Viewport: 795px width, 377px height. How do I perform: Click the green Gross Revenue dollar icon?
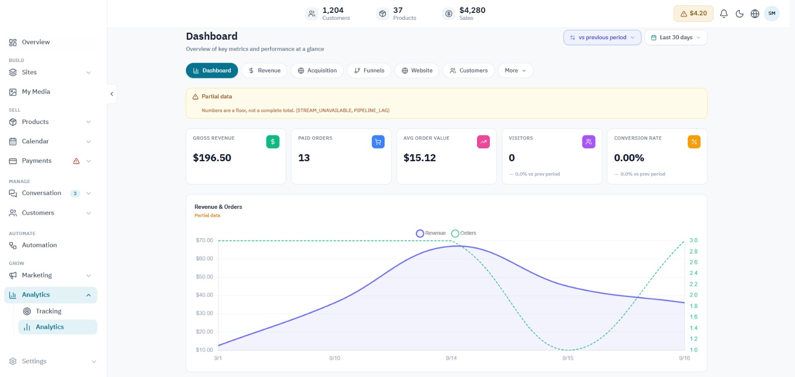(273, 142)
